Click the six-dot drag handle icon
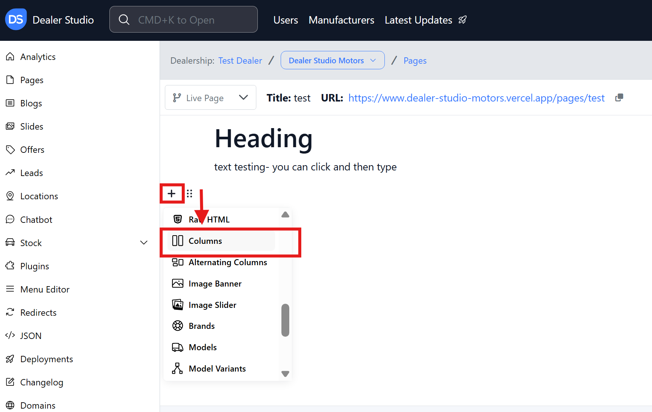Viewport: 652px width, 412px height. pos(190,194)
